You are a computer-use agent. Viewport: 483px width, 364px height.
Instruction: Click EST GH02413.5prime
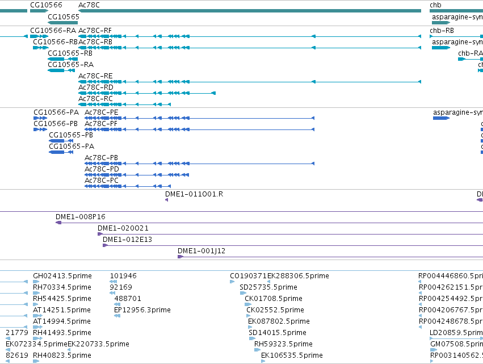(x=36, y=282)
